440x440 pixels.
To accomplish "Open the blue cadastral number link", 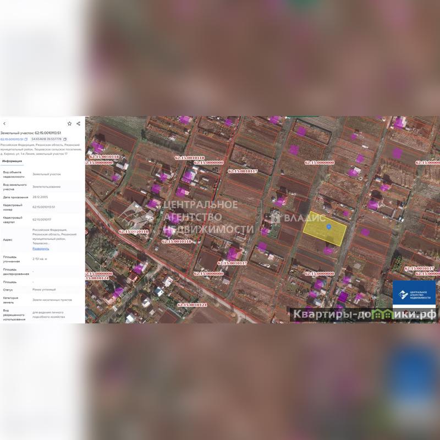I will (x=12, y=139).
